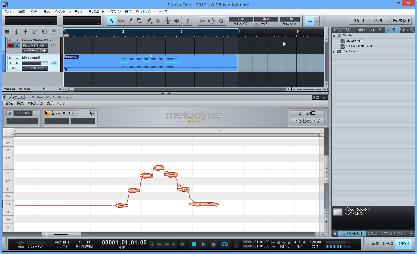Select the Bend tool
Image resolution: width=417 pixels, height=254 pixels.
tap(168, 21)
